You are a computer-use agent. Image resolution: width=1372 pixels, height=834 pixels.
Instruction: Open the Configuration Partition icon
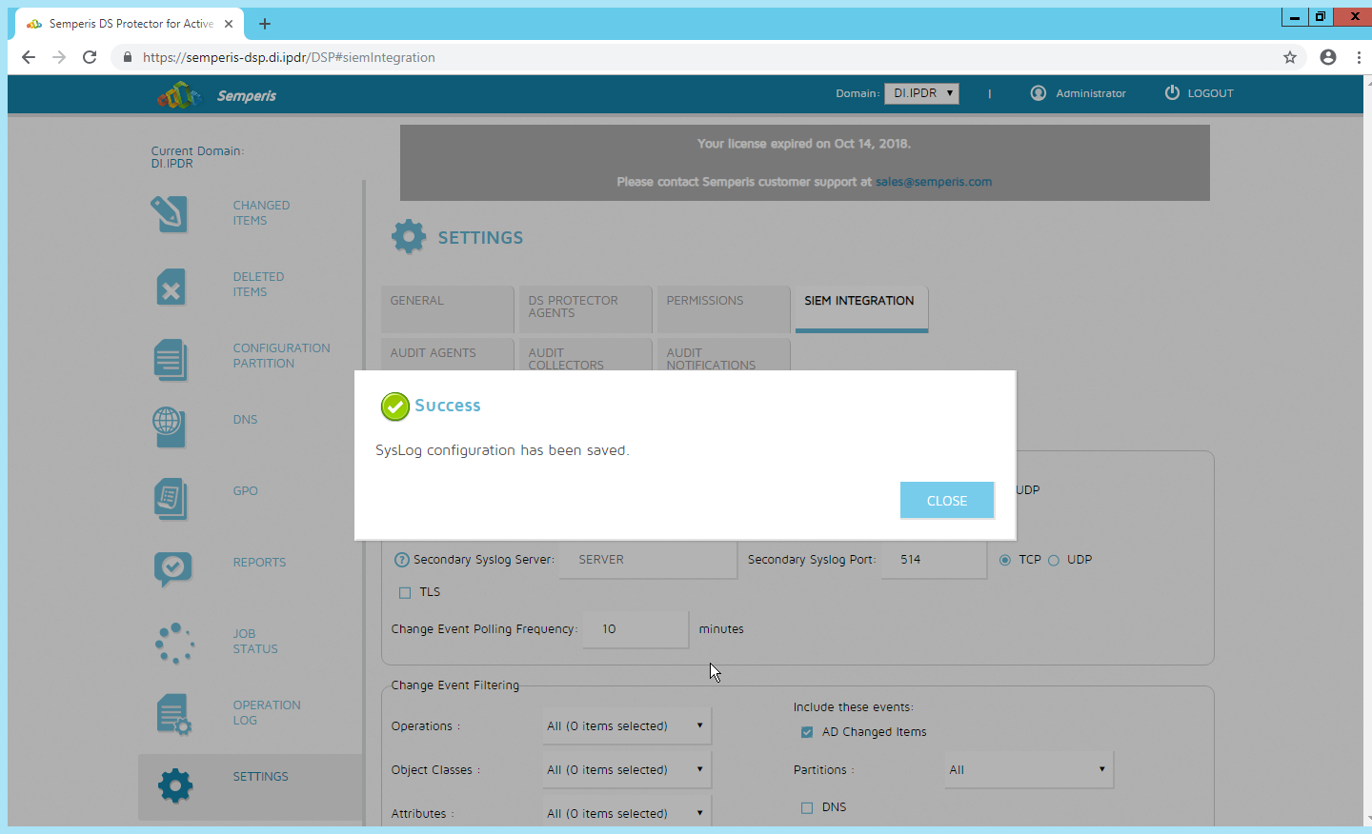click(171, 360)
